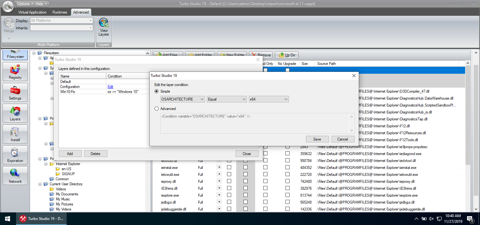Select the My Documents folder in tree
The image size is (480, 225).
[x=67, y=194]
